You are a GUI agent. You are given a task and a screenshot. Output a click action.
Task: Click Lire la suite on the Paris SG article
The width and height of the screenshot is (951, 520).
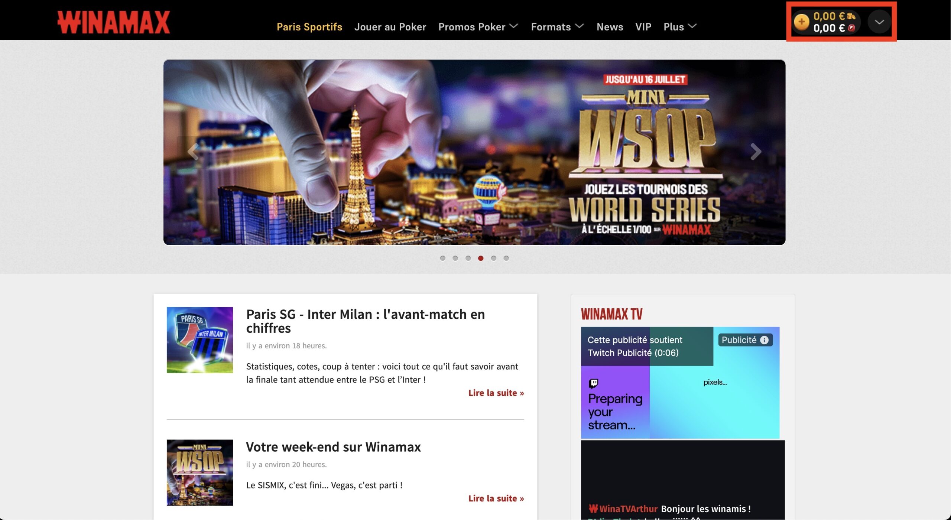[496, 393]
